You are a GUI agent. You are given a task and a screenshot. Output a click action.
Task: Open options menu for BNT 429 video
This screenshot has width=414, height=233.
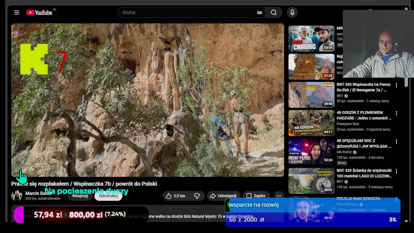(x=397, y=171)
